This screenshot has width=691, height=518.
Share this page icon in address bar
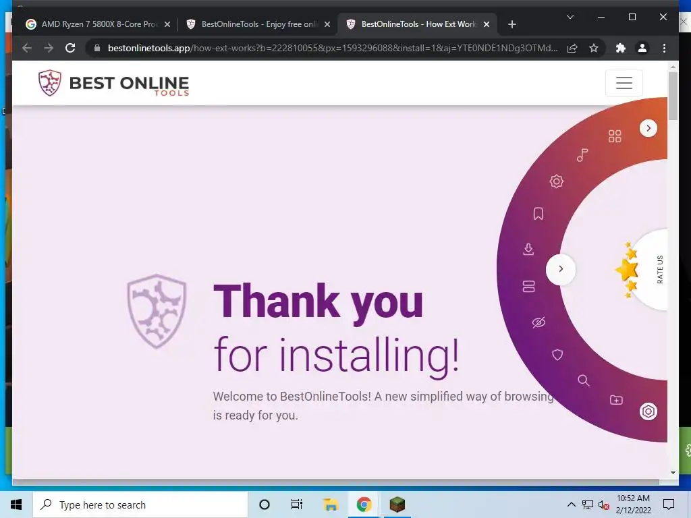[572, 48]
